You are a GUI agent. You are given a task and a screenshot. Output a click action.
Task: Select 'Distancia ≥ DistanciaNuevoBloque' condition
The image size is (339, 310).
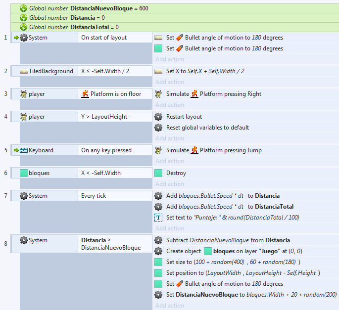(111, 244)
